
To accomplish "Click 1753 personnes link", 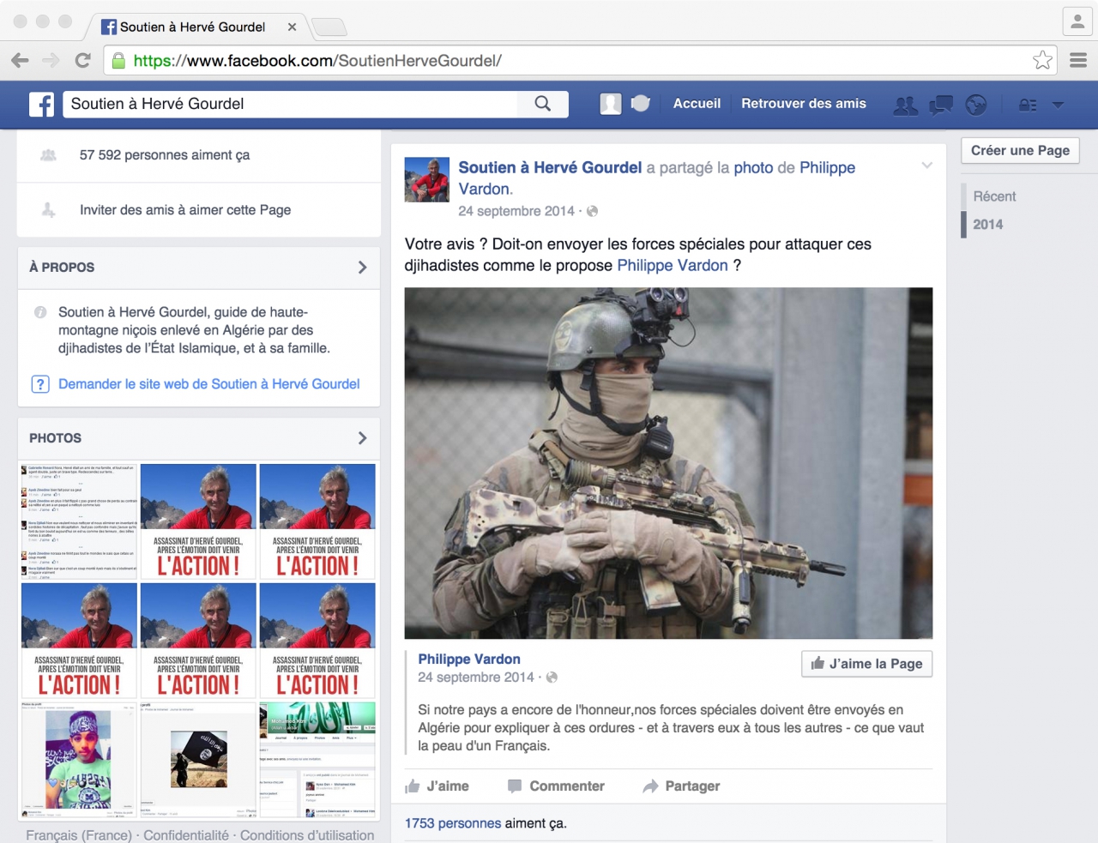I will pos(453,823).
